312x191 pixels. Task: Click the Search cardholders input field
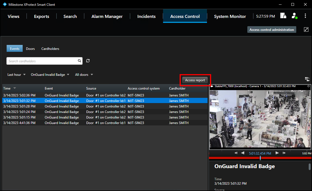click(41, 61)
